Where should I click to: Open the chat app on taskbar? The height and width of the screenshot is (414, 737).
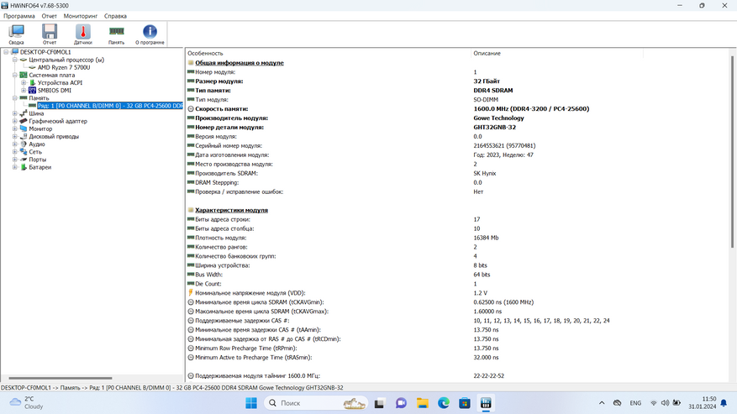(x=401, y=403)
